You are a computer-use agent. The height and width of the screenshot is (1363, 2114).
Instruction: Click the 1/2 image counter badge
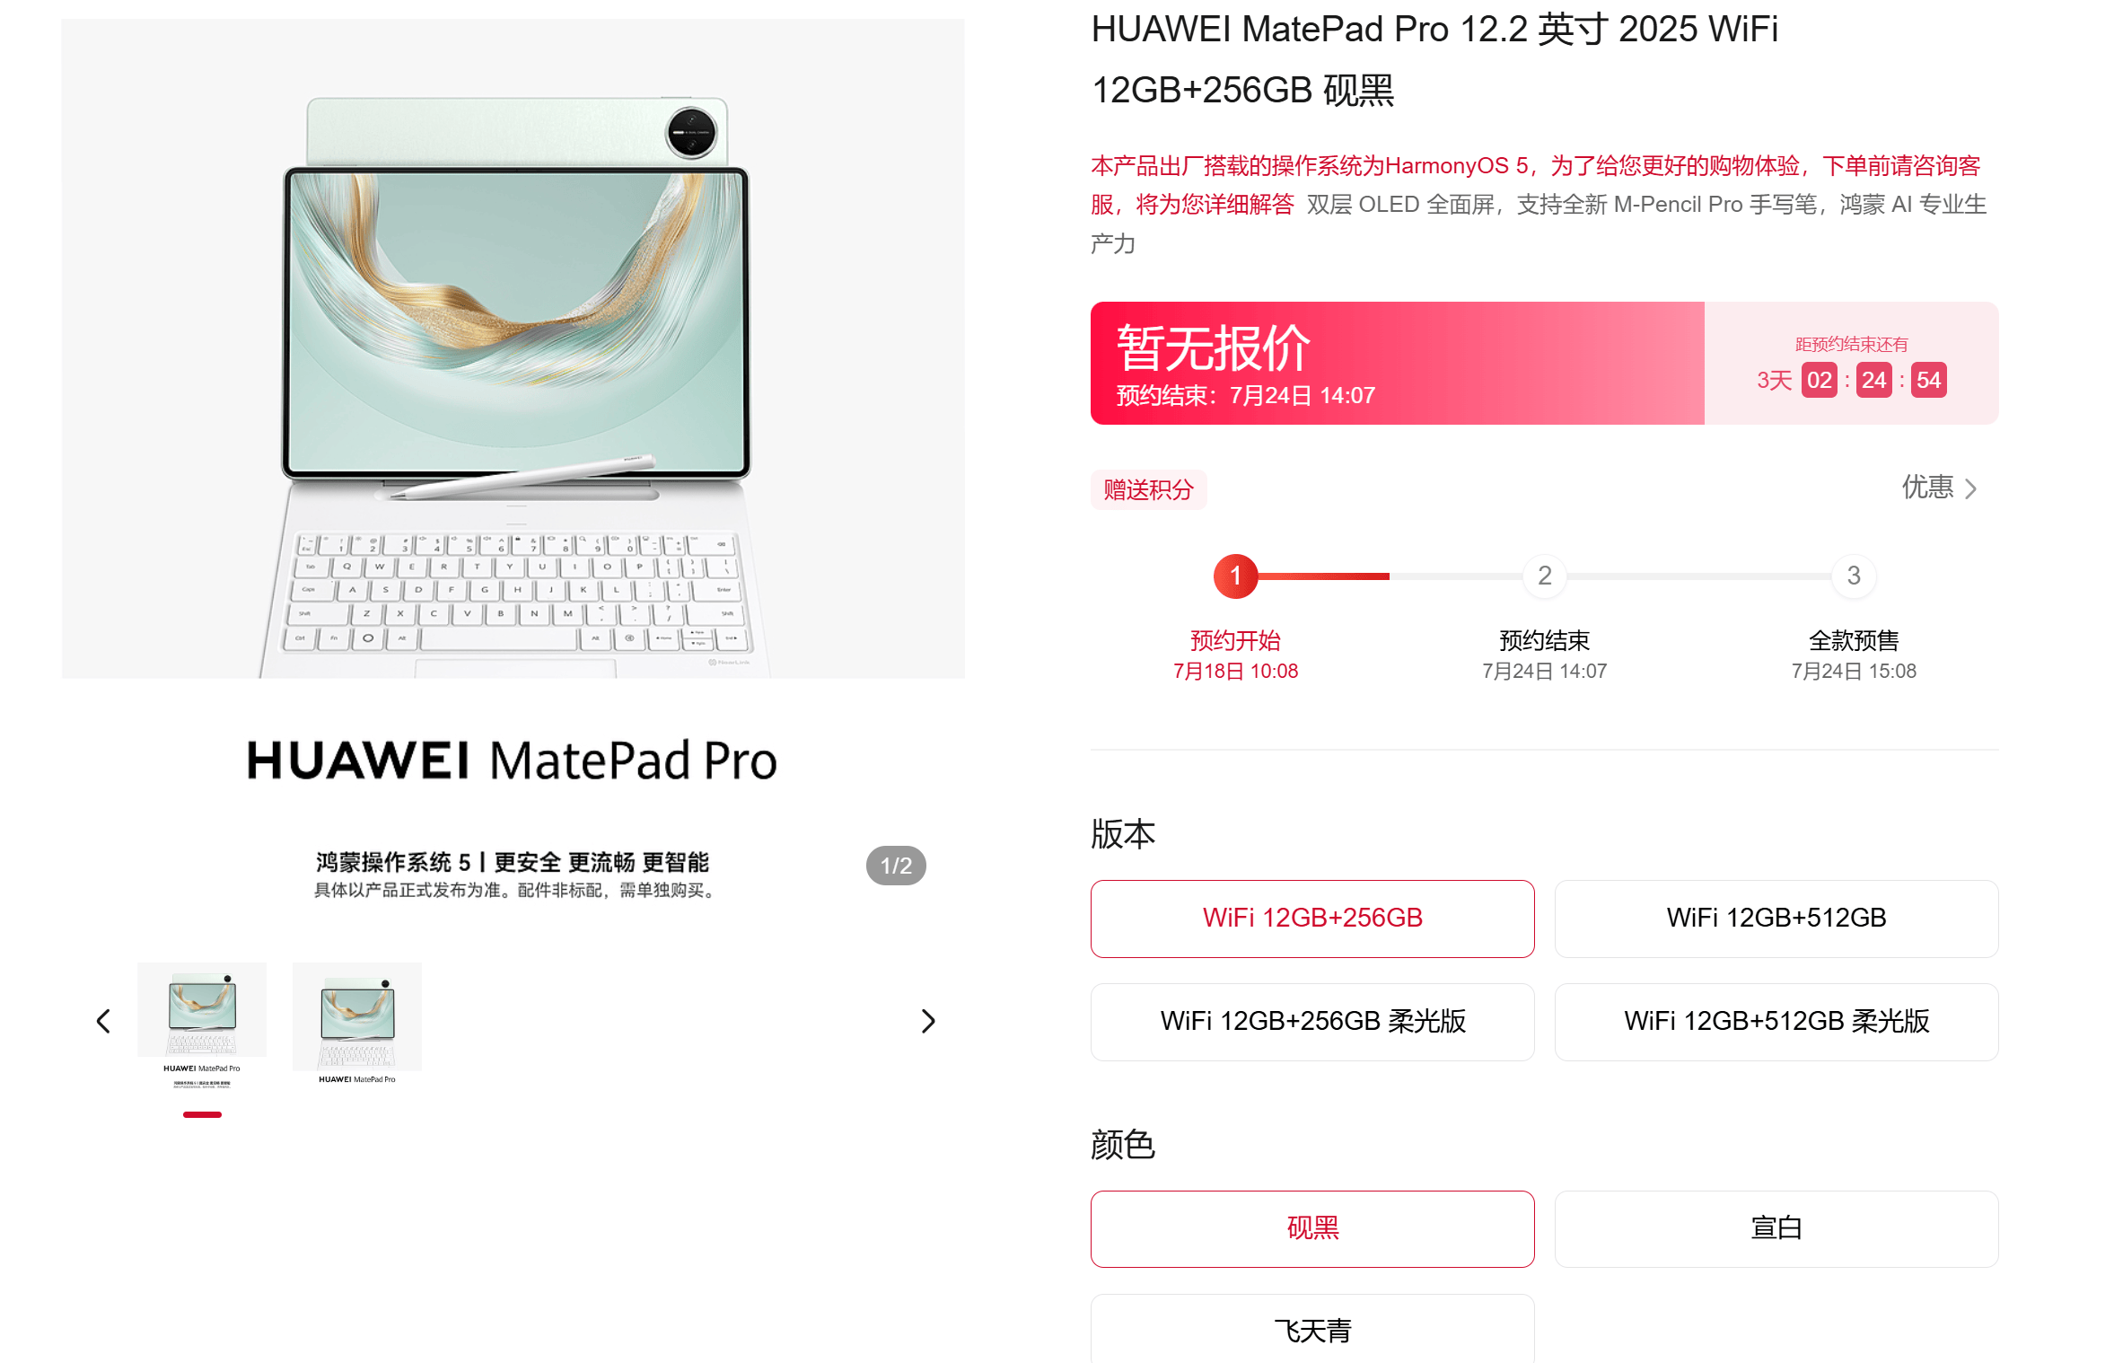point(896,866)
